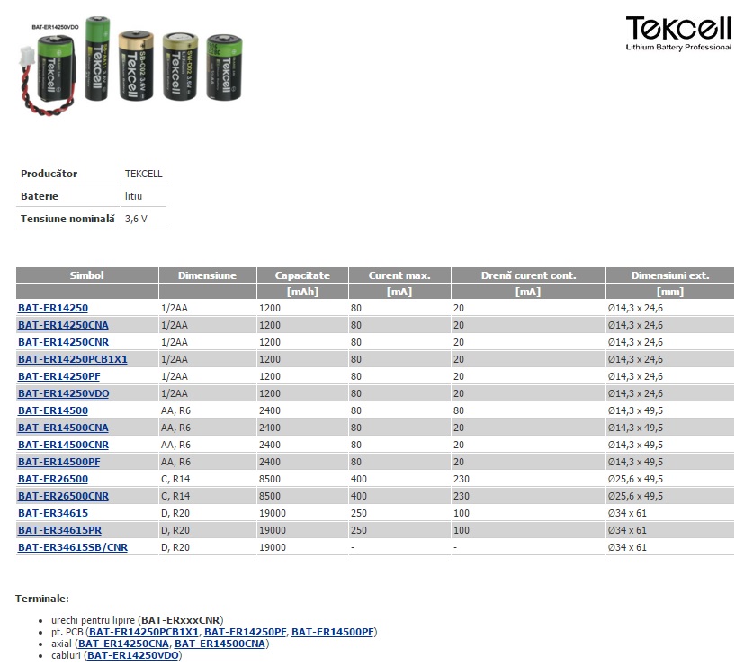This screenshot has height=666, width=744.
Task: Click 'AA, R6' in BAT-ER14500 row
Action: pos(175,410)
